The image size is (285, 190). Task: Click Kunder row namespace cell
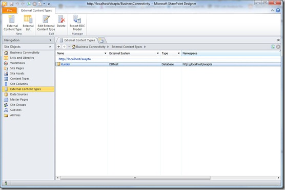coord(197,64)
